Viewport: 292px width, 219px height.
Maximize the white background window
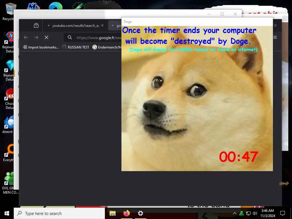tap(222, 14)
